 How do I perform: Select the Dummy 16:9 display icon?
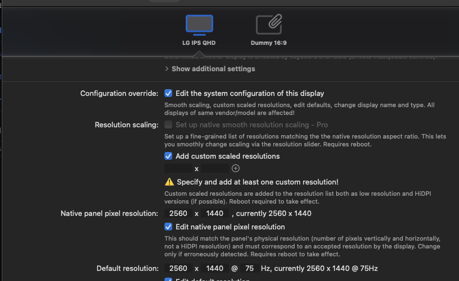point(269,25)
